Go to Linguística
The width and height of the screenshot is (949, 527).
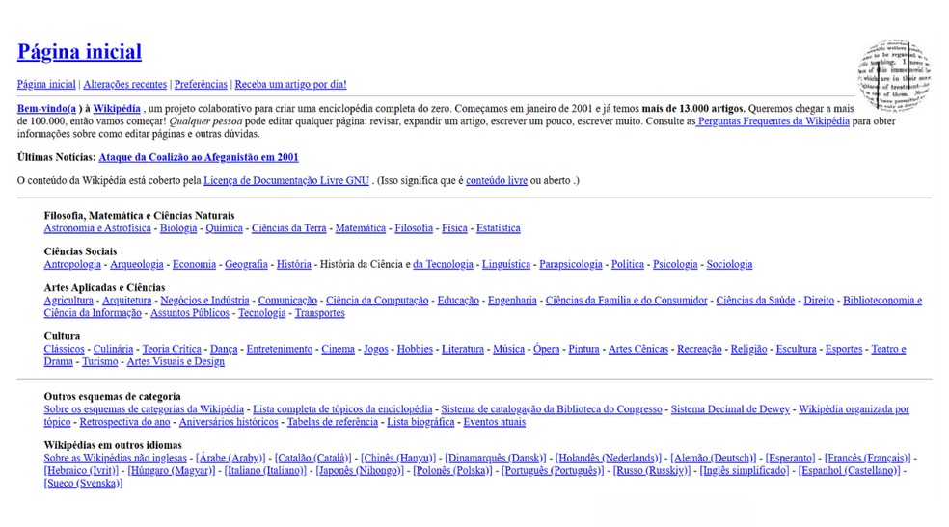coord(506,264)
